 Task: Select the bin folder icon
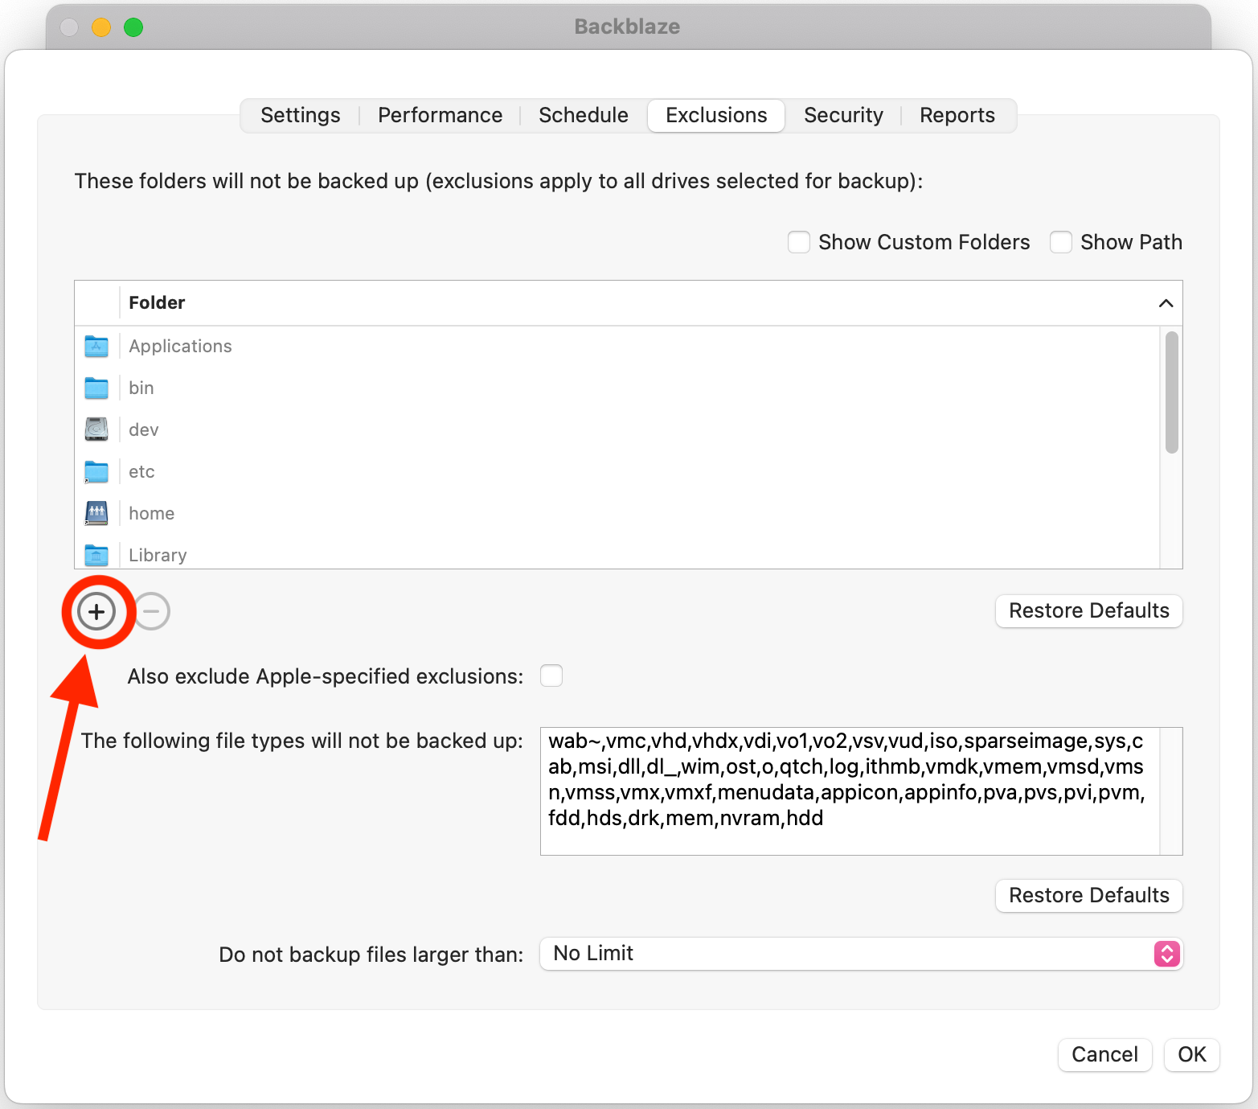(x=96, y=388)
